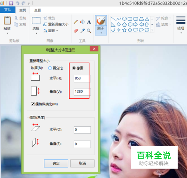
Task: Switch to the 主页 ribbon tab
Action: [23, 10]
